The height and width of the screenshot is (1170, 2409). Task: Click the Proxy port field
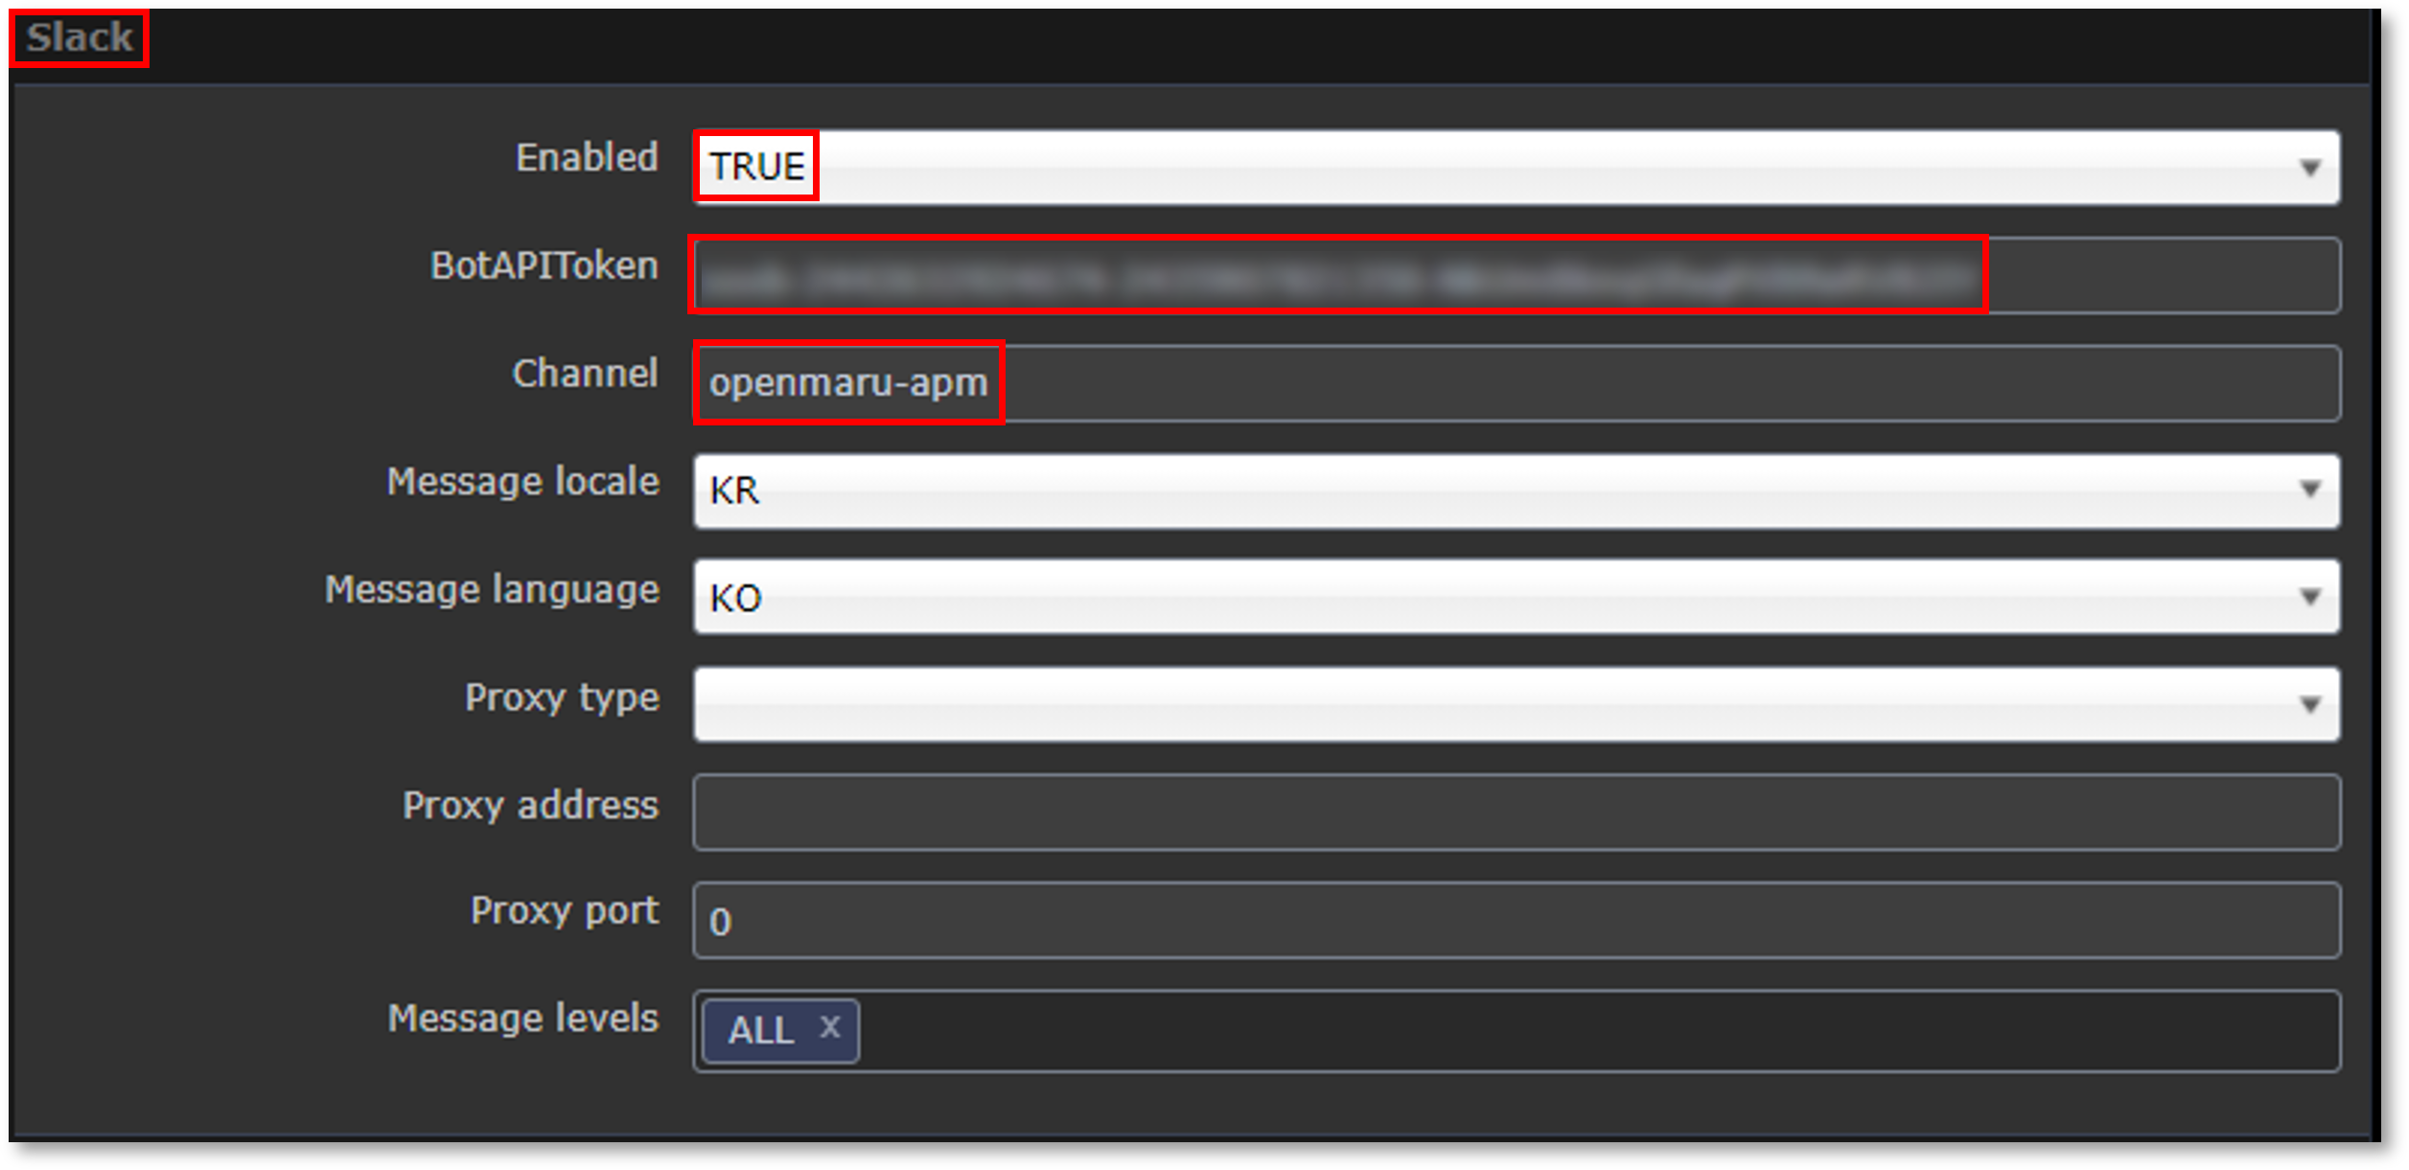1515,921
